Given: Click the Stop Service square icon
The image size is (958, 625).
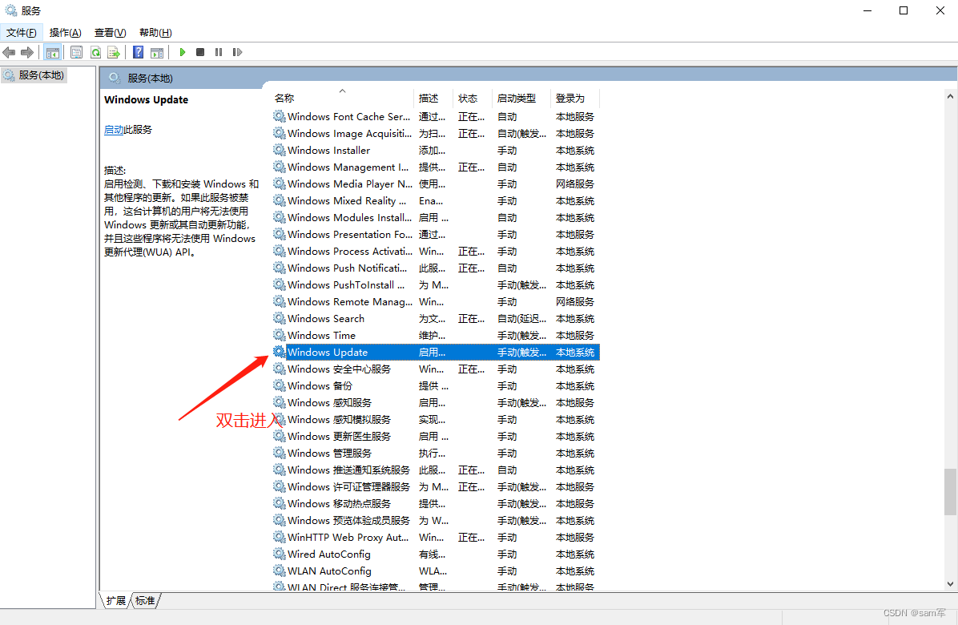Looking at the screenshot, I should [199, 53].
